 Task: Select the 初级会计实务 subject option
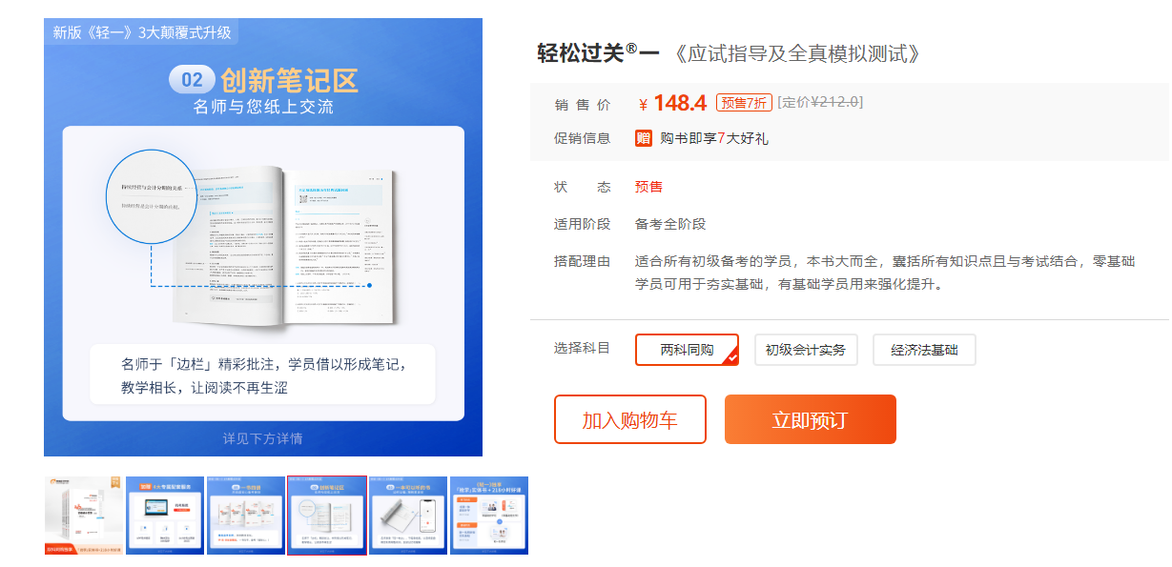pyautogui.click(x=806, y=350)
